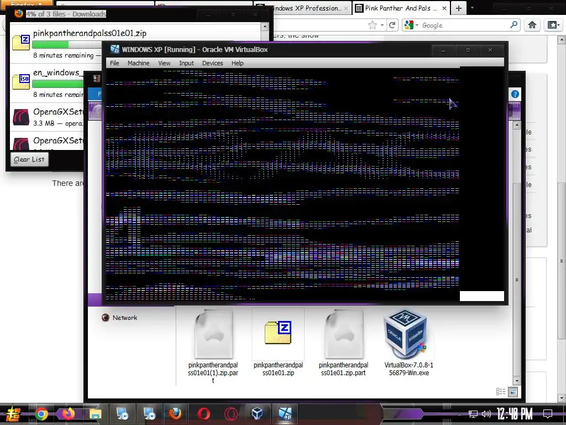Open the Machine menu in VirtualBox
The height and width of the screenshot is (425, 566).
coord(138,63)
